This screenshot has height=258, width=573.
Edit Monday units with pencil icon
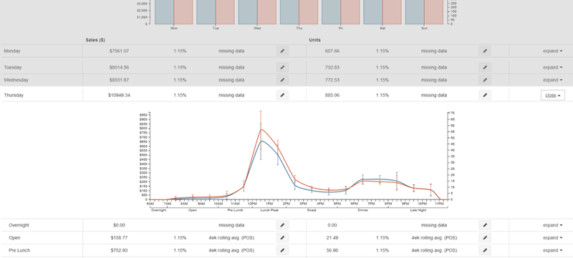point(485,51)
